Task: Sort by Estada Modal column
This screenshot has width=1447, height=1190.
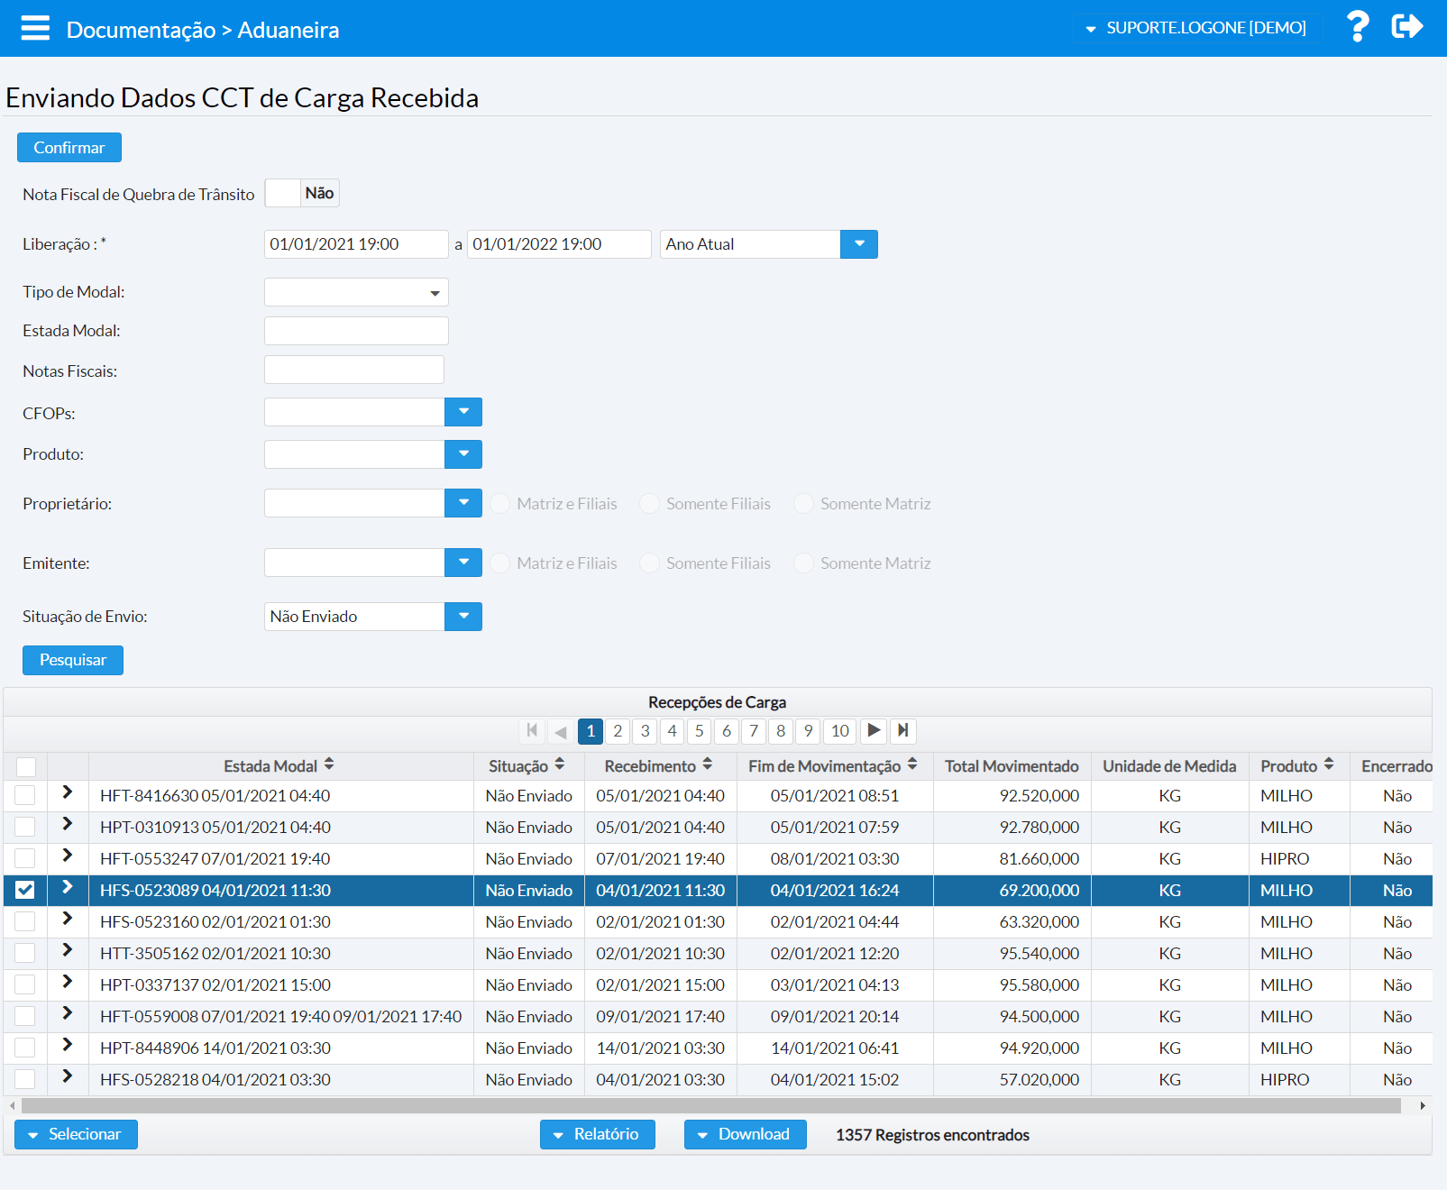Action: pyautogui.click(x=329, y=765)
